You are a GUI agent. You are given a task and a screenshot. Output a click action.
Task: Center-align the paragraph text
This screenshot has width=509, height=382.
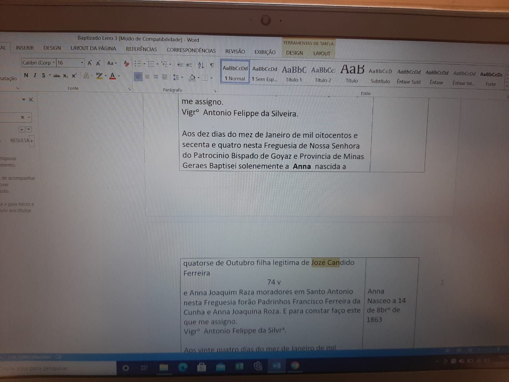tap(147, 77)
